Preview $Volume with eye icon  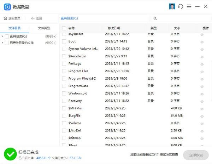pos(202,124)
